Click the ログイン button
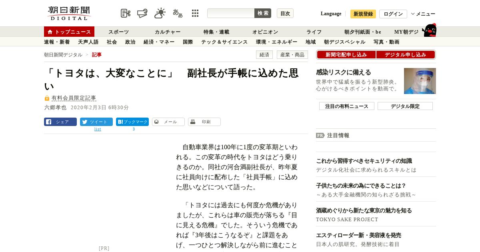 (x=393, y=14)
